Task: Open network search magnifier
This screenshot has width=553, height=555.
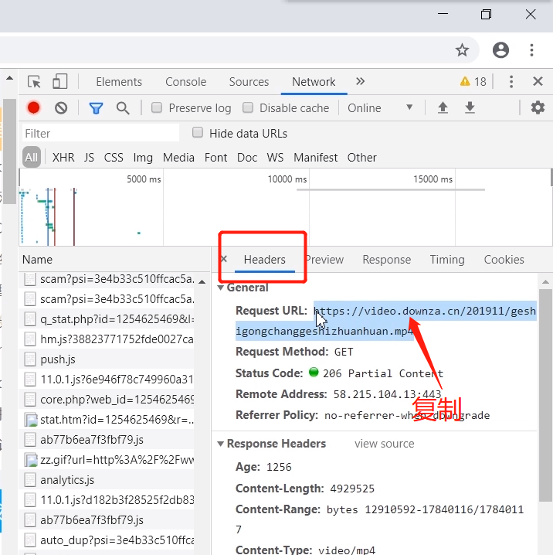Action: point(123,108)
